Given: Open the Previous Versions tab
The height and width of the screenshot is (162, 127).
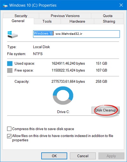Looking at the screenshot, I should click(65, 16).
